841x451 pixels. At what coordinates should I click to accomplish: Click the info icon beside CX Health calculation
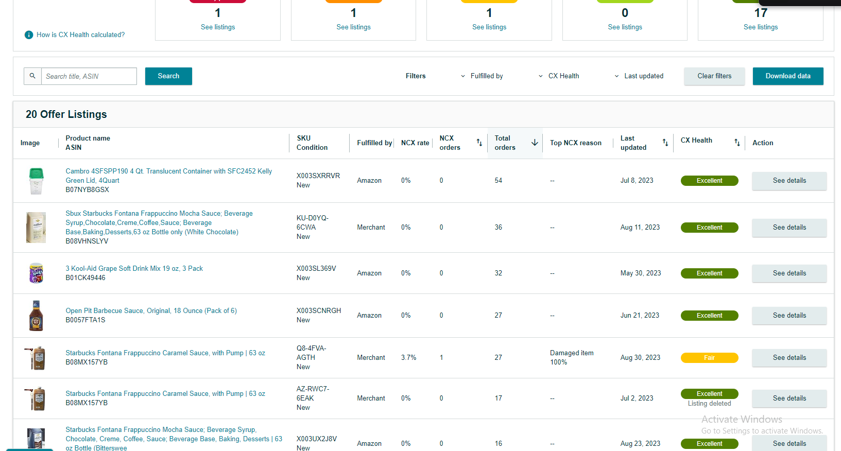click(29, 35)
